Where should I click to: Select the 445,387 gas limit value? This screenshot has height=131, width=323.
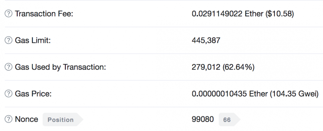click(206, 41)
